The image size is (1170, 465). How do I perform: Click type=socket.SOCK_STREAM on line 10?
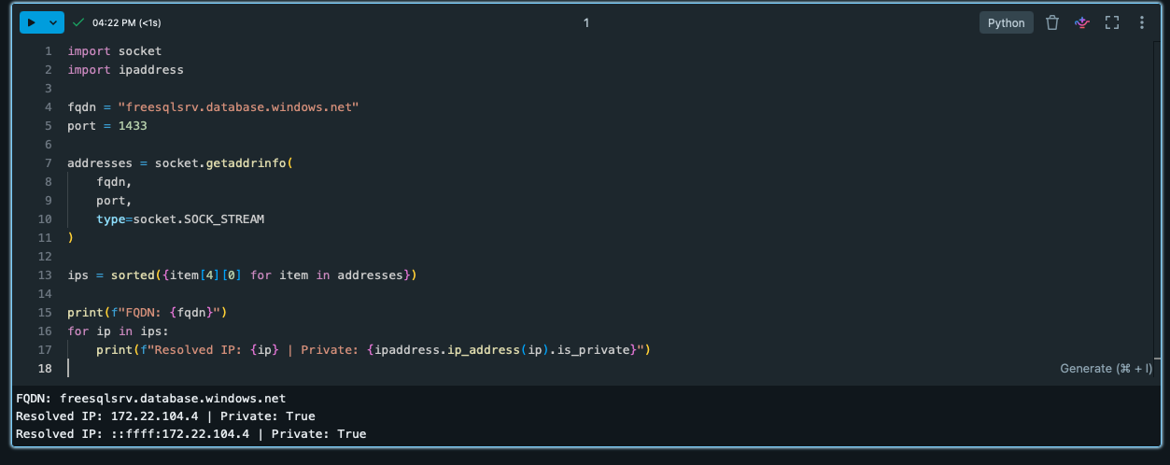click(180, 219)
